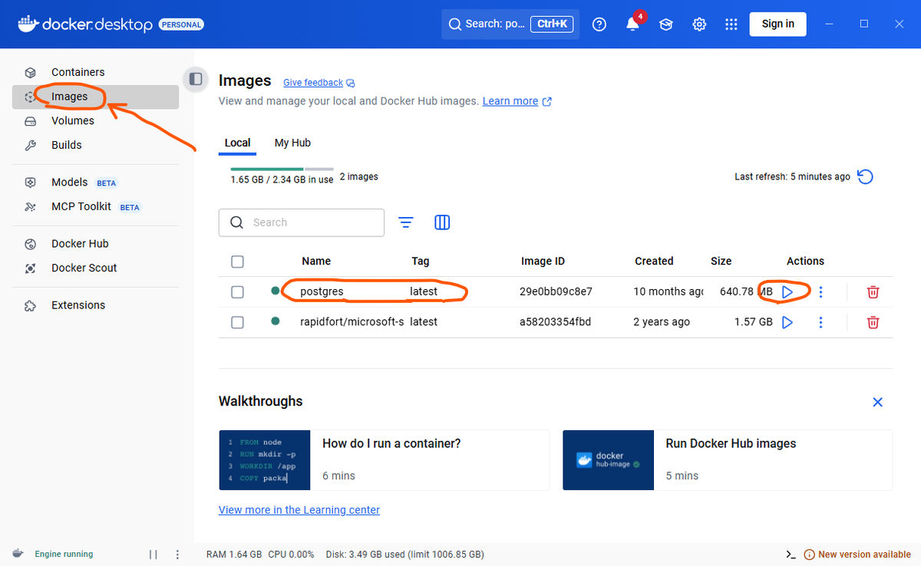The height and width of the screenshot is (566, 921).
Task: Switch to the Local tab
Action: [x=237, y=143]
